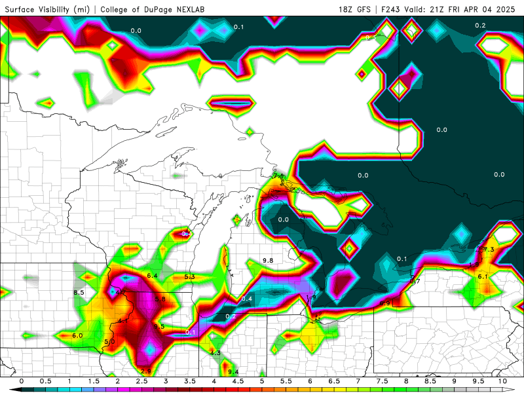Select the 0.7 visibility value on the map

[x=415, y=281]
